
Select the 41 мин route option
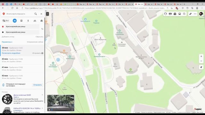click(x=22, y=69)
